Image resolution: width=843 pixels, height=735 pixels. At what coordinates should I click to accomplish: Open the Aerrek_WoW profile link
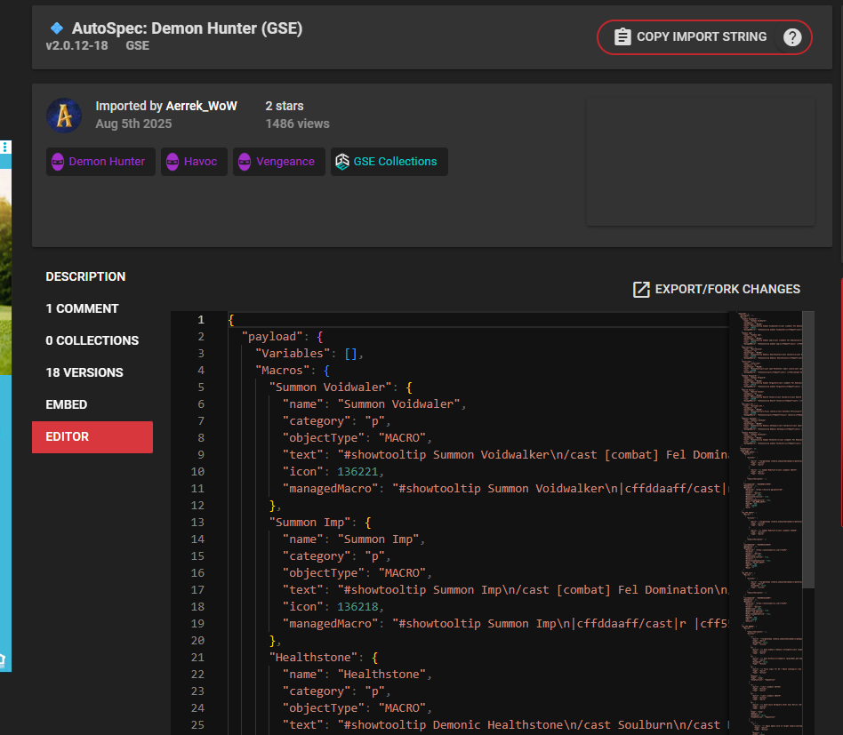click(x=202, y=106)
